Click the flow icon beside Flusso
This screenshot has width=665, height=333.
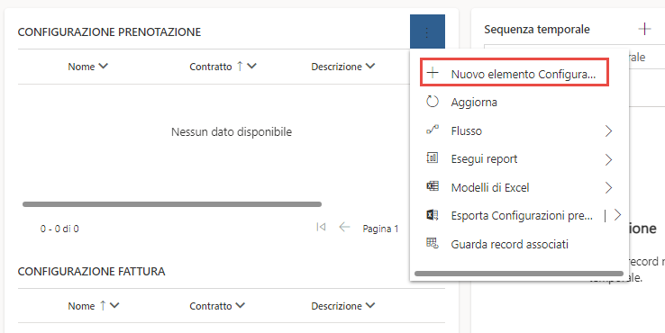[x=433, y=130]
